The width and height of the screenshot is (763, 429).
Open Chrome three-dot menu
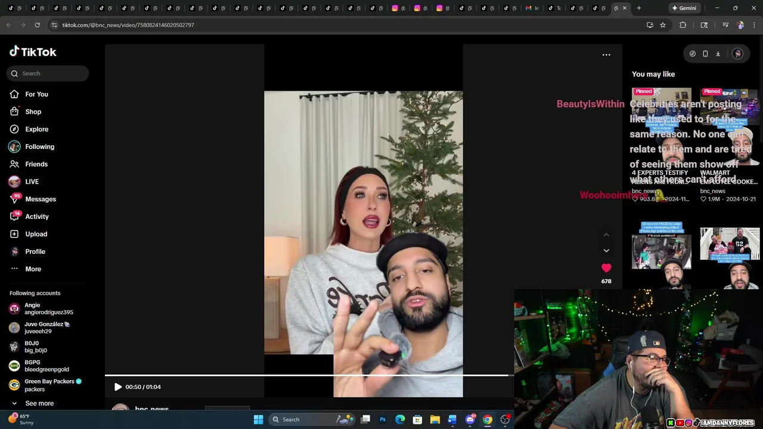coord(754,25)
